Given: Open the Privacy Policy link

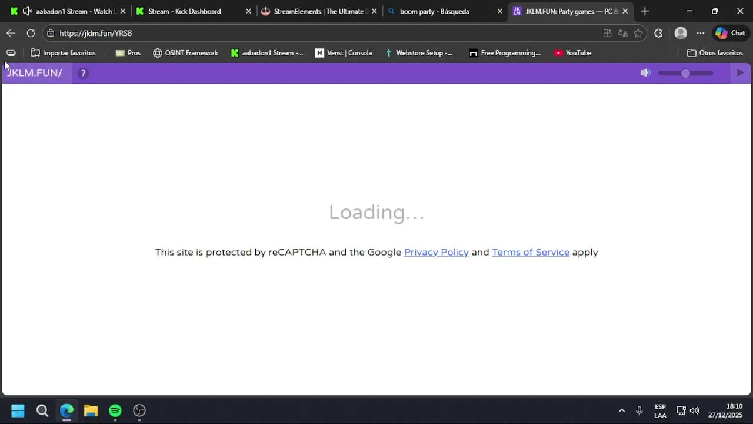Looking at the screenshot, I should tap(436, 252).
